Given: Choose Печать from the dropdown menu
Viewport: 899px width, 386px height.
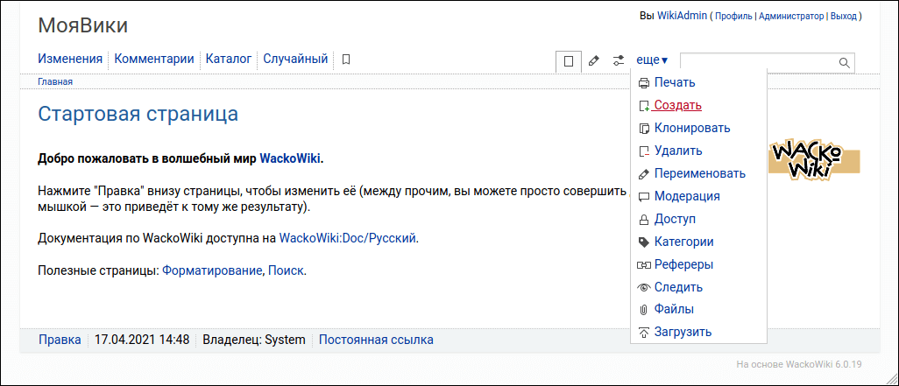Looking at the screenshot, I should tap(674, 83).
